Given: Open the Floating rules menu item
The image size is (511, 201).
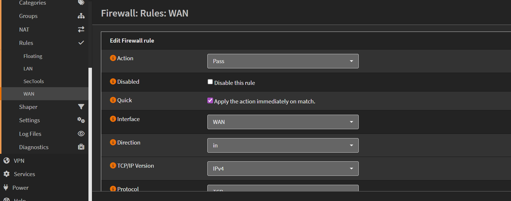Looking at the screenshot, I should point(33,56).
